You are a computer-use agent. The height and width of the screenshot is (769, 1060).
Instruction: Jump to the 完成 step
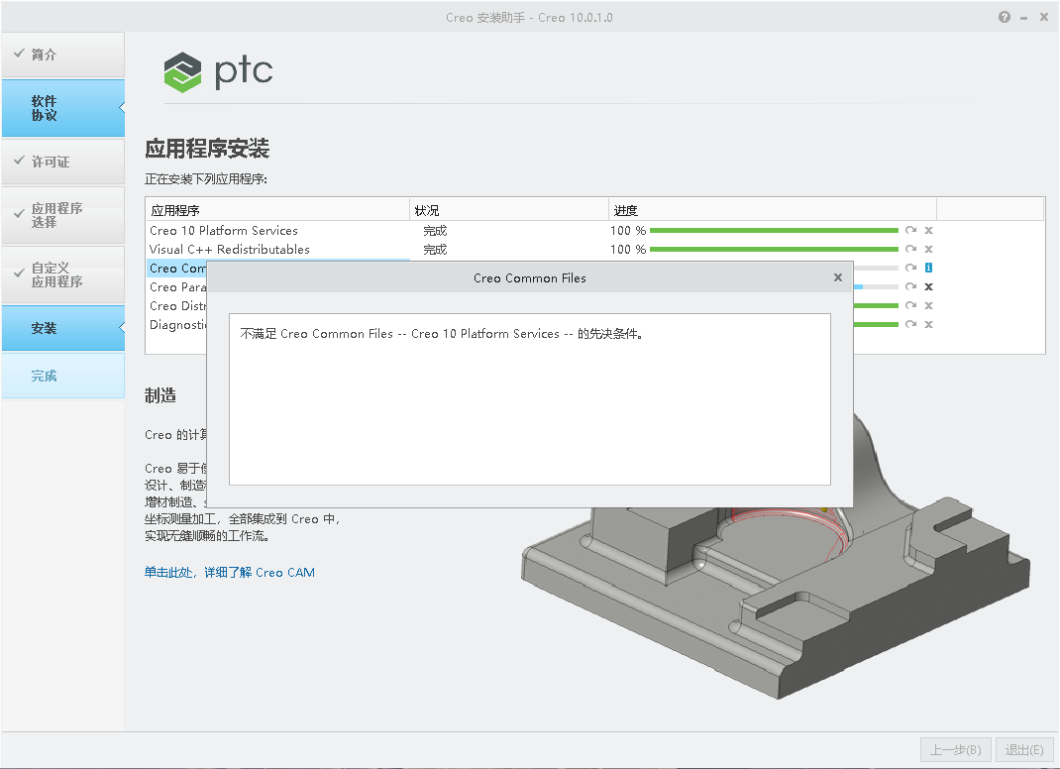(x=62, y=376)
